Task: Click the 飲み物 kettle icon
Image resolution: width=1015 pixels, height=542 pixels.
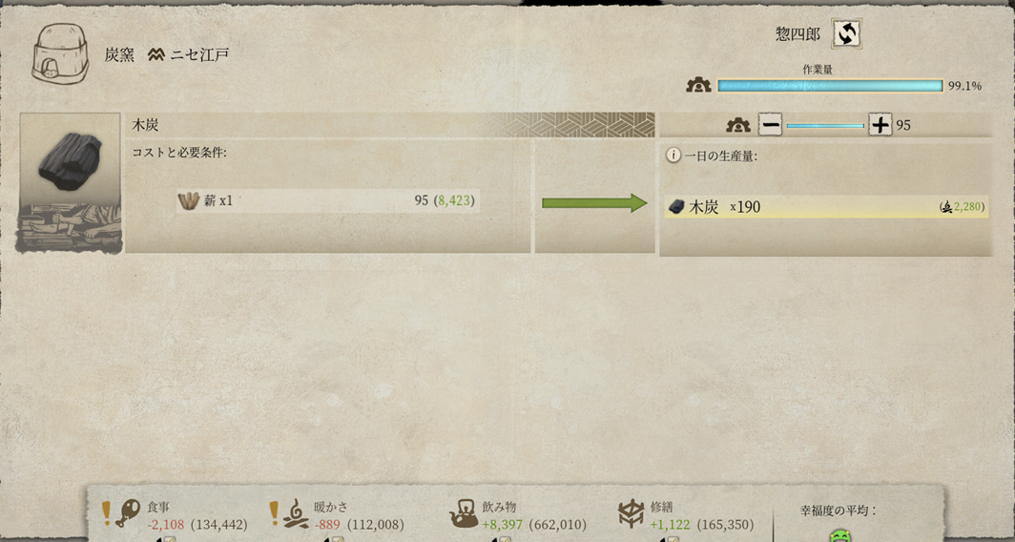Action: tap(464, 513)
